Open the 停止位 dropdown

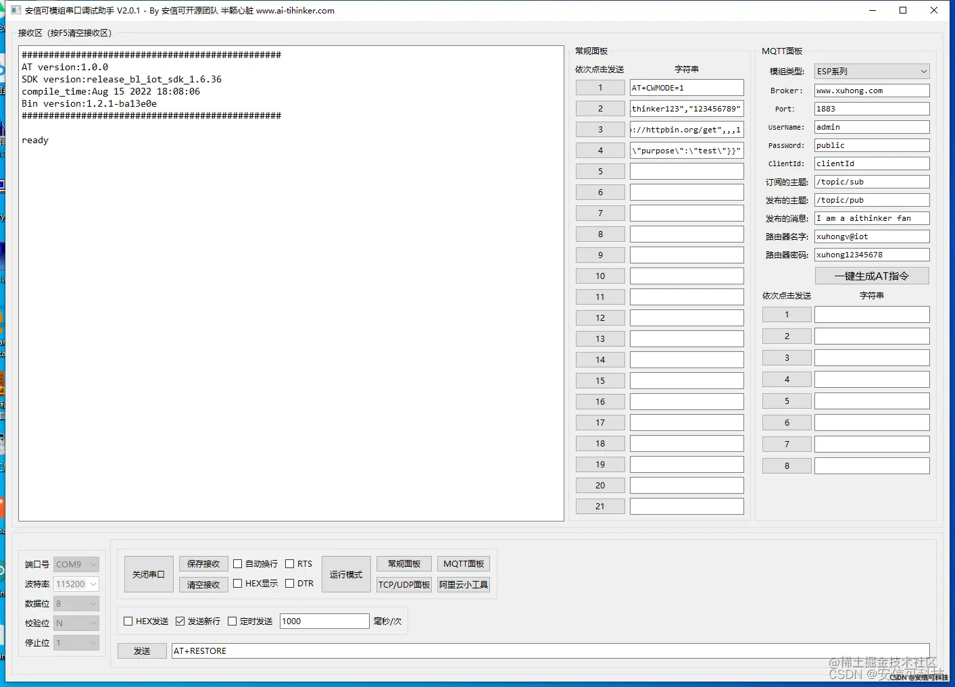pos(76,642)
